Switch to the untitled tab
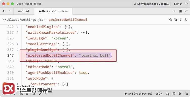190x97 pixels. click(24, 11)
